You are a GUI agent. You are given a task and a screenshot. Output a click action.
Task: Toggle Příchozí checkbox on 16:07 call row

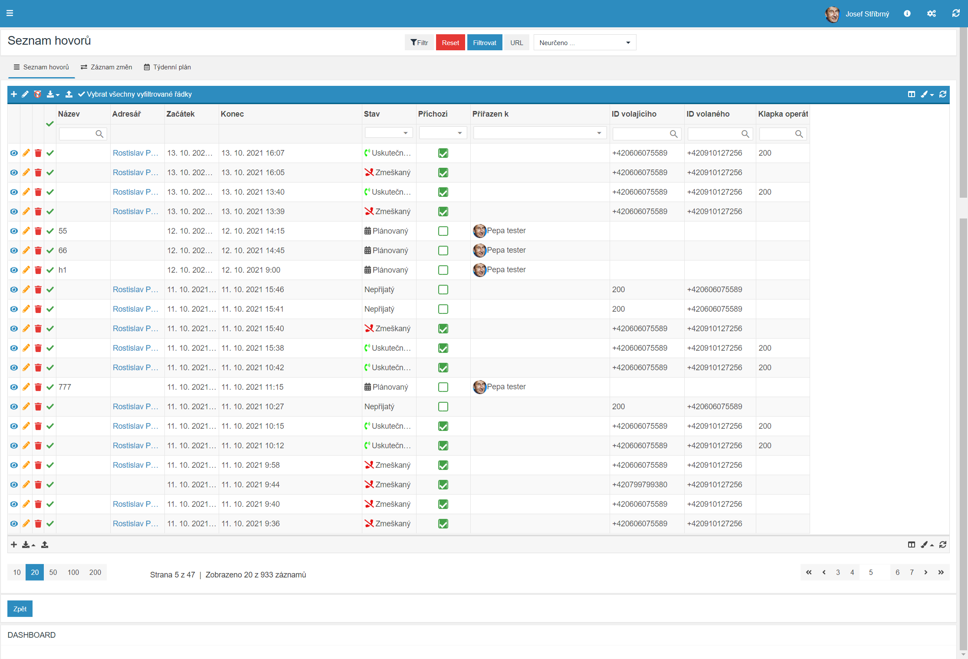[443, 153]
